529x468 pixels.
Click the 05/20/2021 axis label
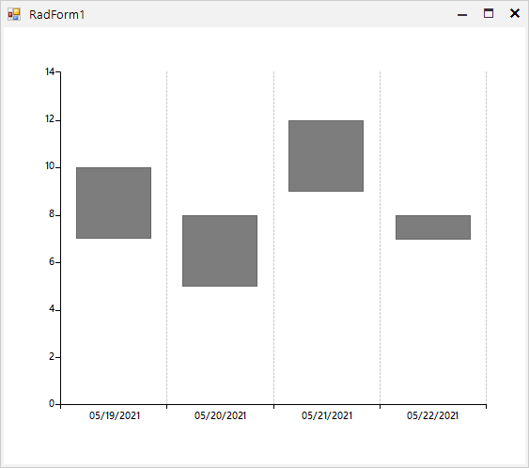220,415
